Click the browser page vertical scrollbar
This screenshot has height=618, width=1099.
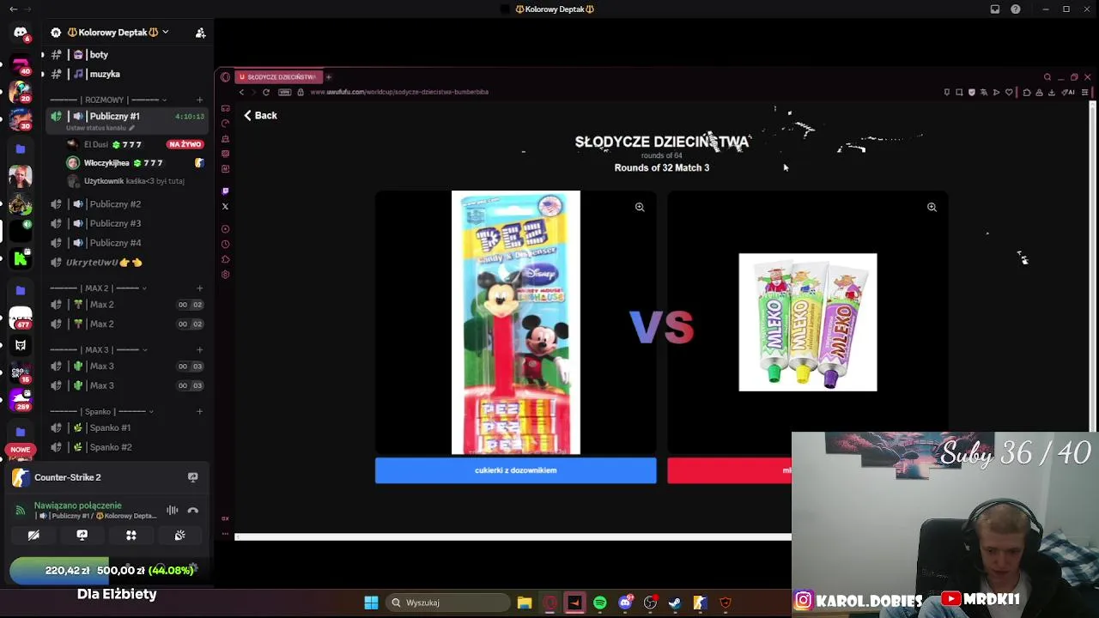click(x=1093, y=266)
